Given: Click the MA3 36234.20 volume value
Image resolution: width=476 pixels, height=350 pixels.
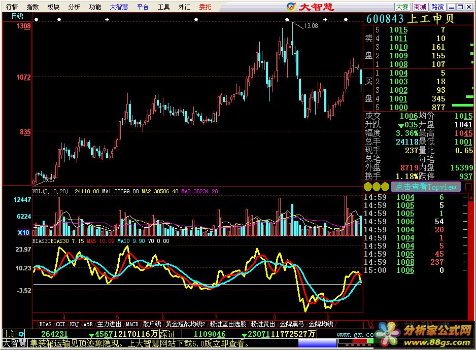Looking at the screenshot, I should coord(199,191).
